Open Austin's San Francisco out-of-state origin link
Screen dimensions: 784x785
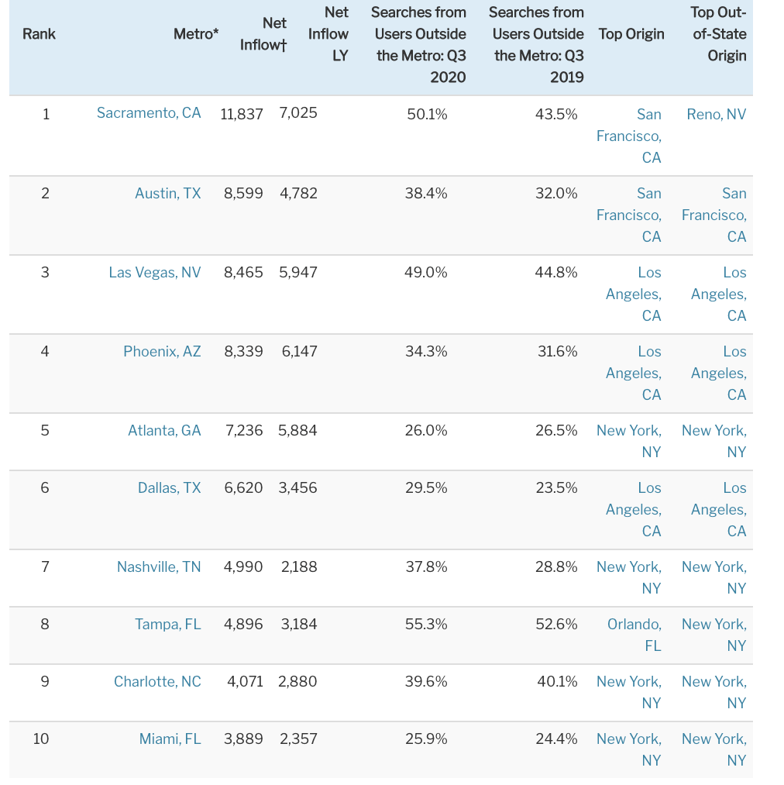714,215
